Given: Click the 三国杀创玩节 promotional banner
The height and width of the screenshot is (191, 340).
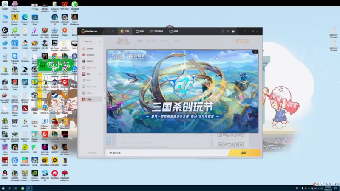Looking at the screenshot, I should click(182, 91).
